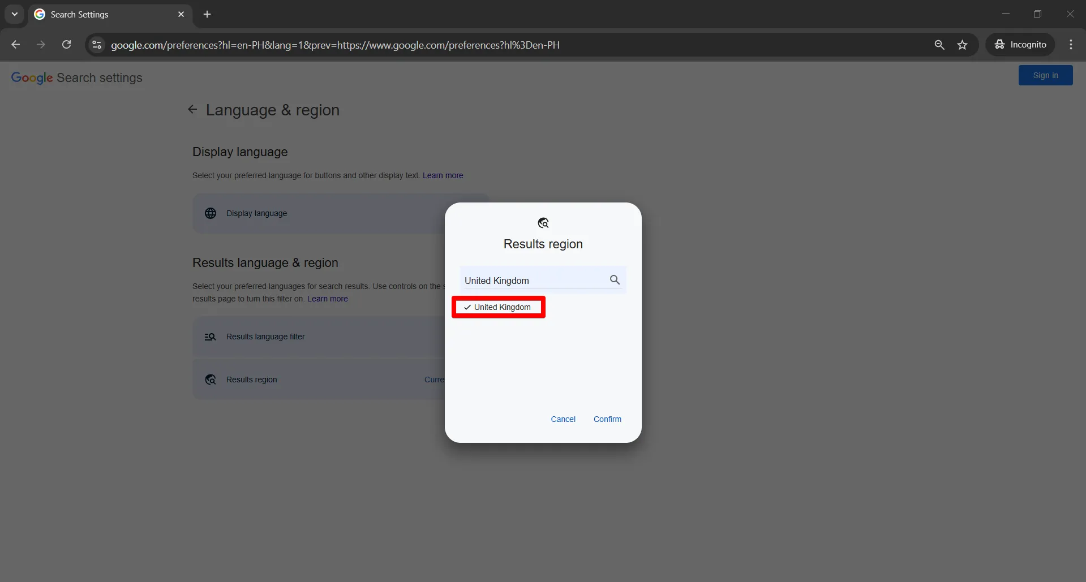
Task: Click the Google logo
Action: point(32,77)
